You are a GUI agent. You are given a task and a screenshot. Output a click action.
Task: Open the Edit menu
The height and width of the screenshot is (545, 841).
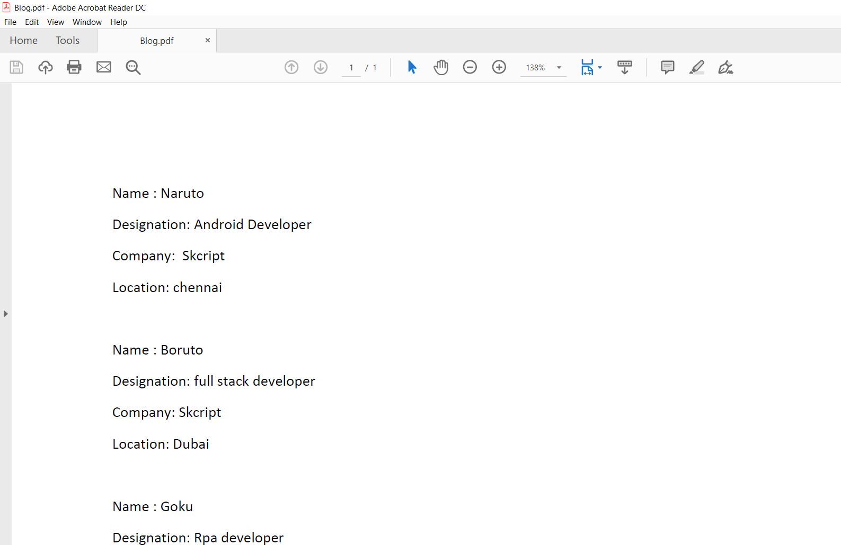coord(32,22)
